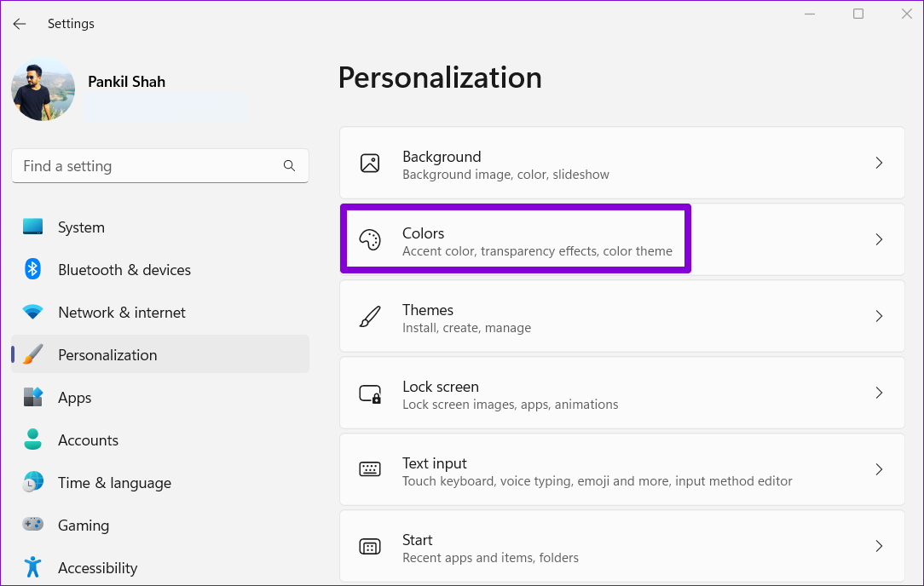
Task: Click the Background picture icon
Action: (370, 164)
